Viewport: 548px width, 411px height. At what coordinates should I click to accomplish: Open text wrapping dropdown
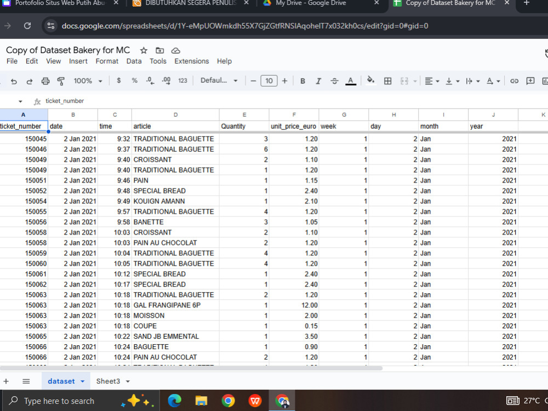pos(472,81)
